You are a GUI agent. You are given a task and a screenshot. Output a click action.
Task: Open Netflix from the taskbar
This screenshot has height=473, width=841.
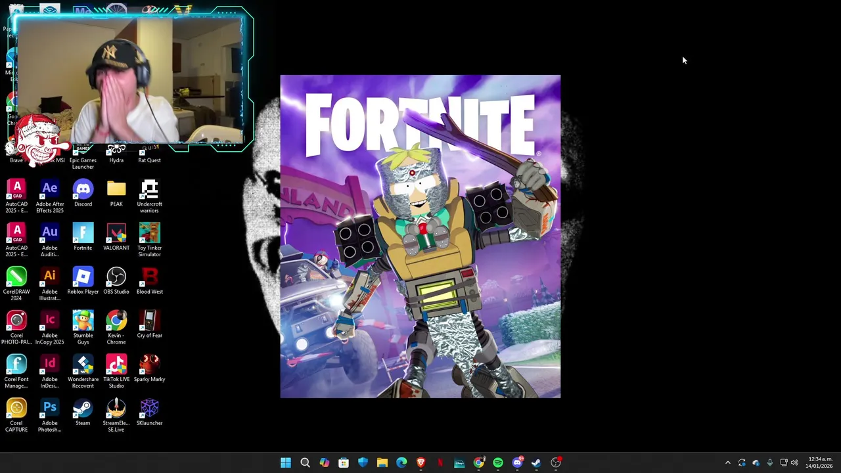[x=440, y=462]
